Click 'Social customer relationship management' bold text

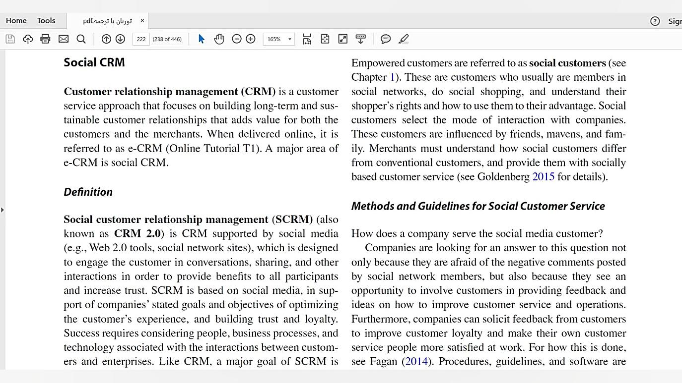pyautogui.click(x=166, y=219)
